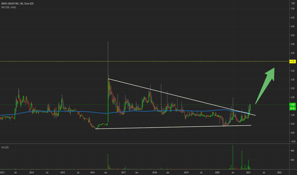Image resolution: width=297 pixels, height=175 pixels.
Task: Click the 2020 label on time axis
Action: click(217, 172)
